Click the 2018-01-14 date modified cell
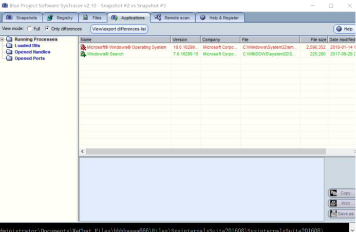This screenshot has width=356, height=232. pyautogui.click(x=343, y=47)
